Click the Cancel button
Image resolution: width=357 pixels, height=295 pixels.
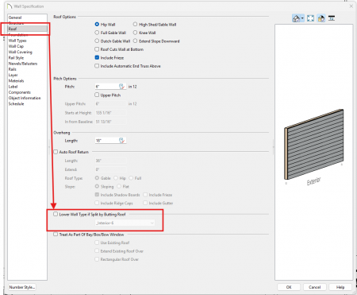(315, 287)
